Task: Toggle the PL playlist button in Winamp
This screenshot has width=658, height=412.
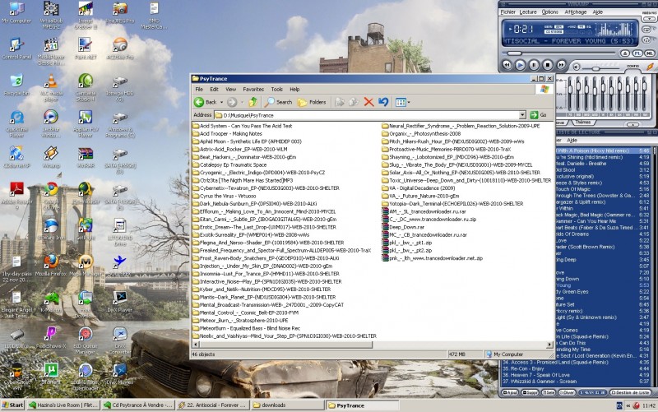Action: (x=637, y=53)
